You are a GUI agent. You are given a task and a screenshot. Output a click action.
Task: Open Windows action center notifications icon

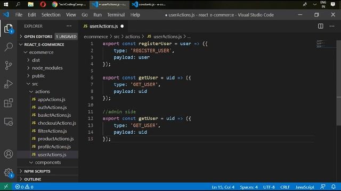point(332,4)
